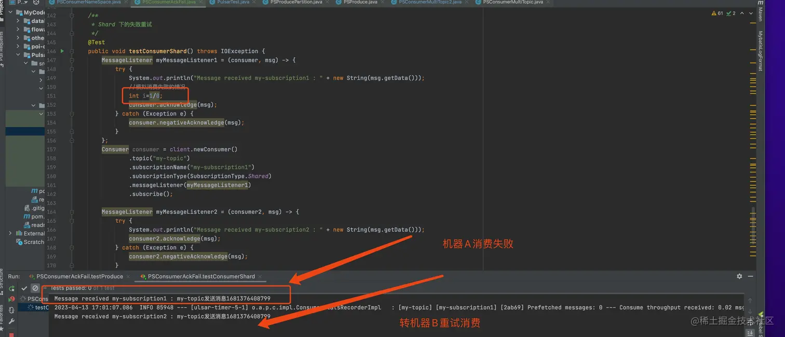
Task: Click console line 'Message received my-subscription2'
Action: click(163, 316)
